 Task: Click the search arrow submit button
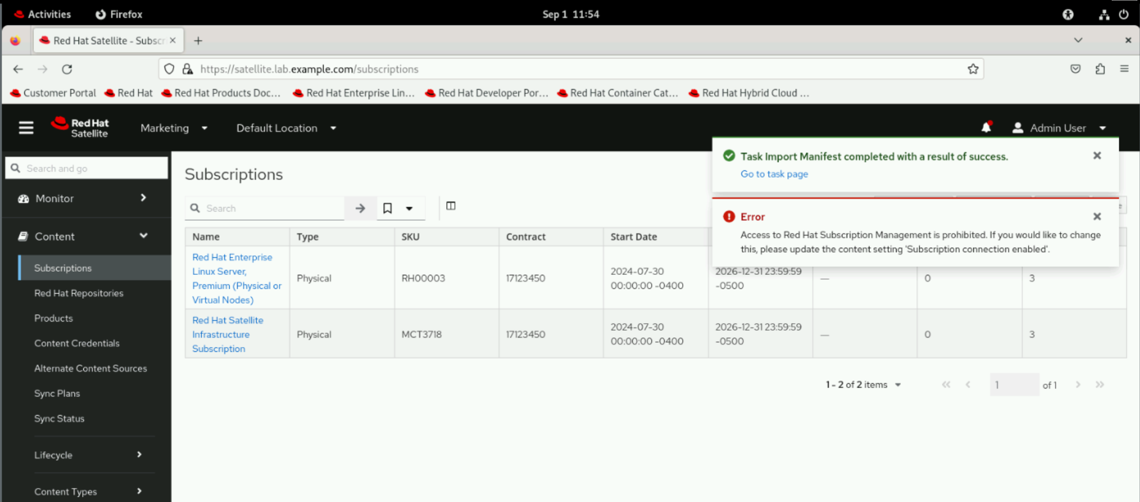click(x=360, y=208)
